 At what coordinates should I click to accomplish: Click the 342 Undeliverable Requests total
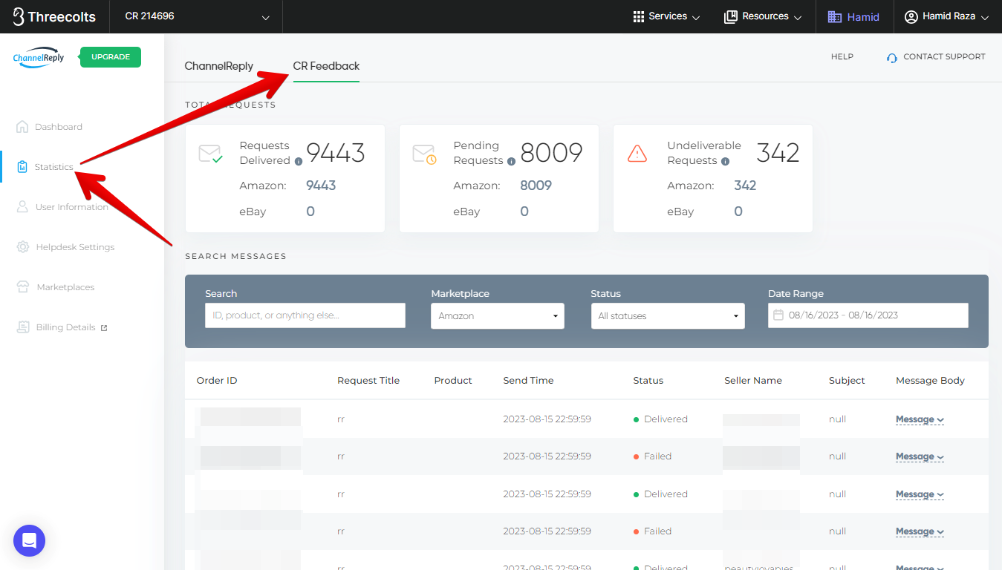778,153
